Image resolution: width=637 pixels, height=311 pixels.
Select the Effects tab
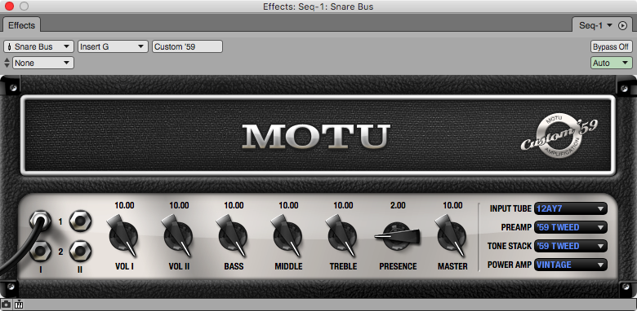(21, 25)
